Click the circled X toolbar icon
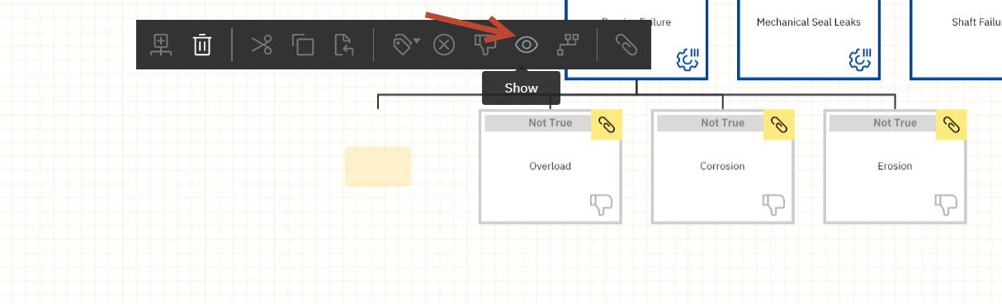The width and height of the screenshot is (1002, 304). coord(444,45)
